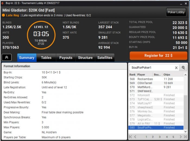Select finished player sheephead2
Viewport: 190px width, 141px height.
(156, 107)
